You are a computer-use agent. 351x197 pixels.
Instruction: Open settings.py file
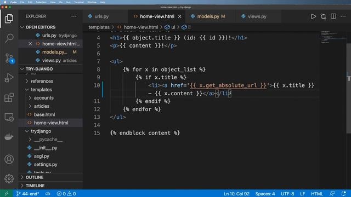[x=50, y=164]
